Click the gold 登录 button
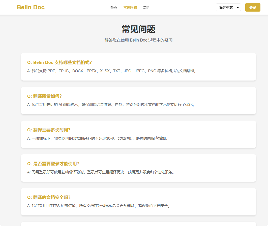The image size is (268, 226). (x=253, y=7)
